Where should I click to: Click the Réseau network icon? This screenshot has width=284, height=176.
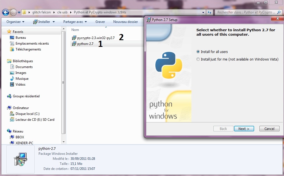point(9,131)
